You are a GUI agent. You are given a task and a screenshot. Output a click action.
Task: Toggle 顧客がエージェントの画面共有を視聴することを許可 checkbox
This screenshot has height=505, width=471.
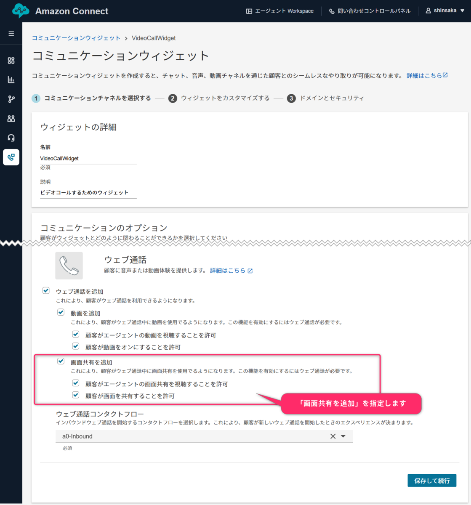pyautogui.click(x=76, y=383)
